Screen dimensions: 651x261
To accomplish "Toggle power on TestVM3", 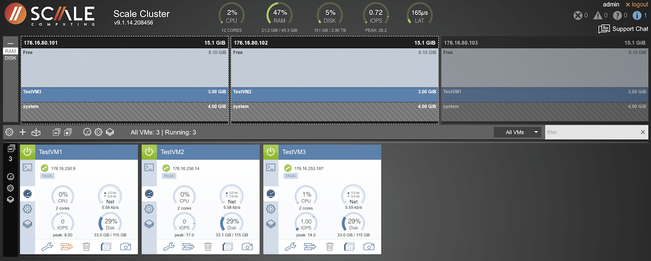I will [271, 152].
